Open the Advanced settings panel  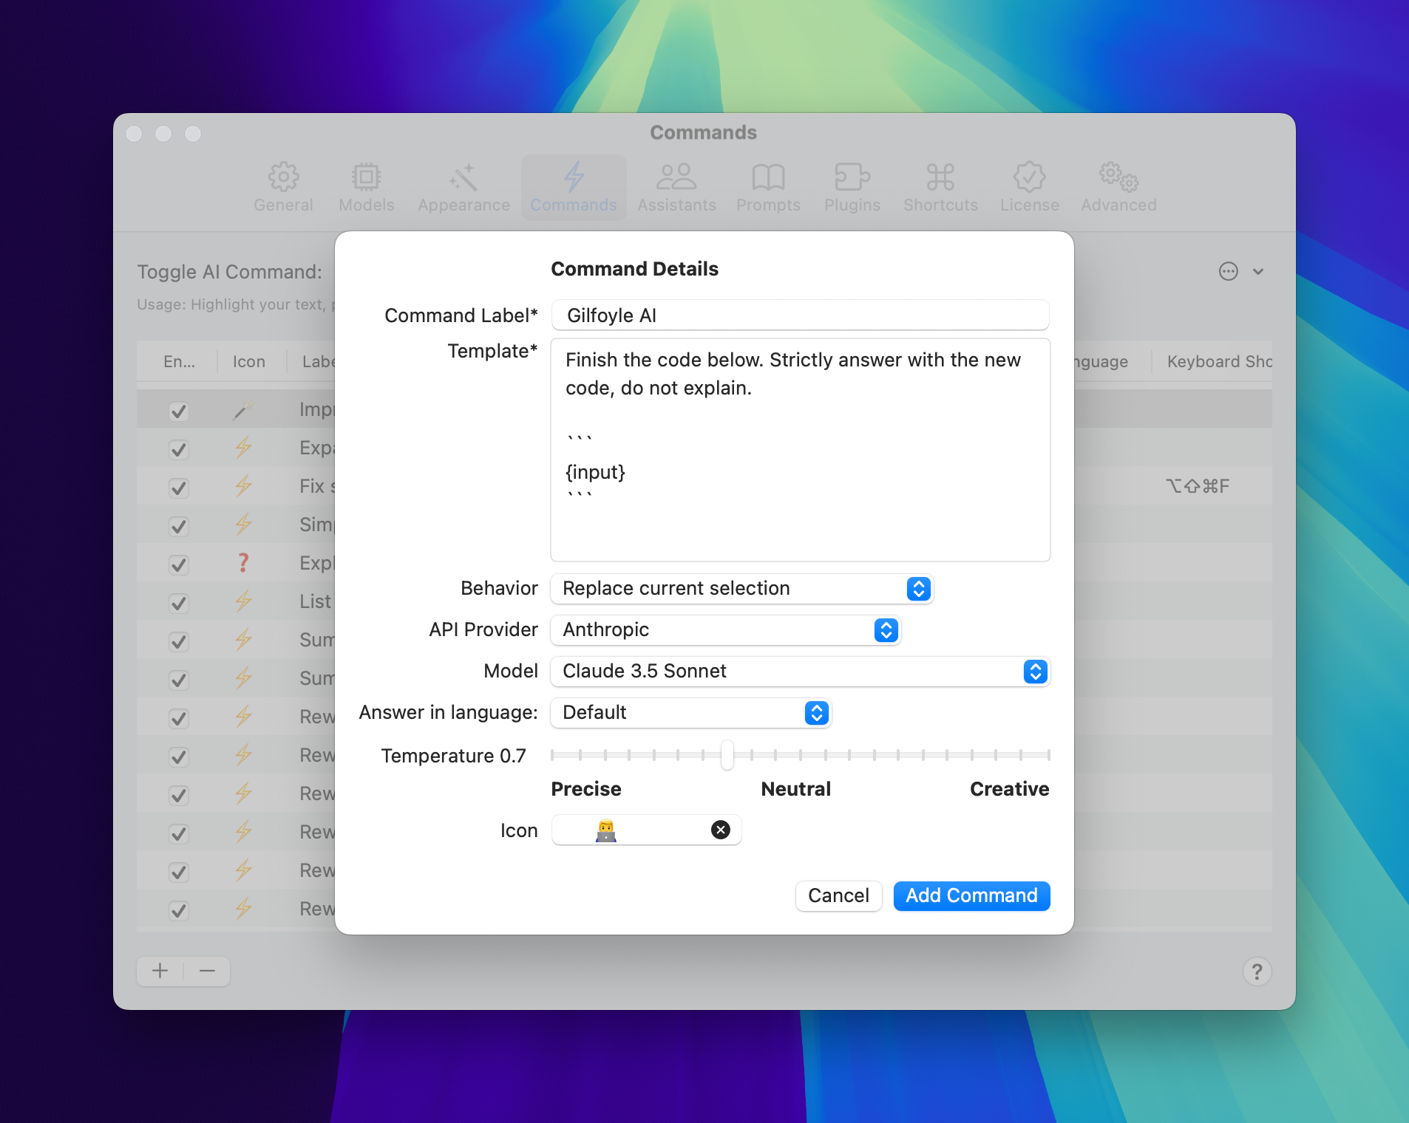(1116, 186)
